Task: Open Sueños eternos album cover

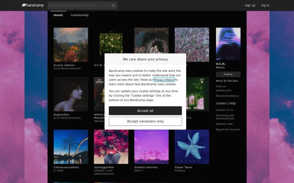Action: 151,147
